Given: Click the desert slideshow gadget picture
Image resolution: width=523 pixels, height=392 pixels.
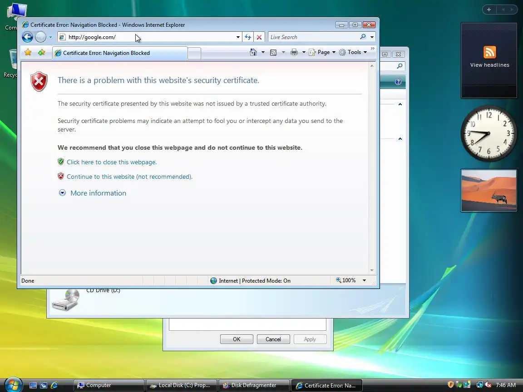Looking at the screenshot, I should (x=489, y=191).
